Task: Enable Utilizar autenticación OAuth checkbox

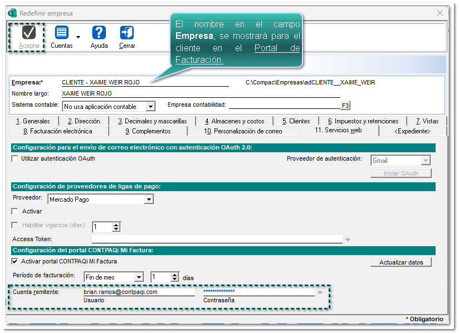Action: click(15, 159)
